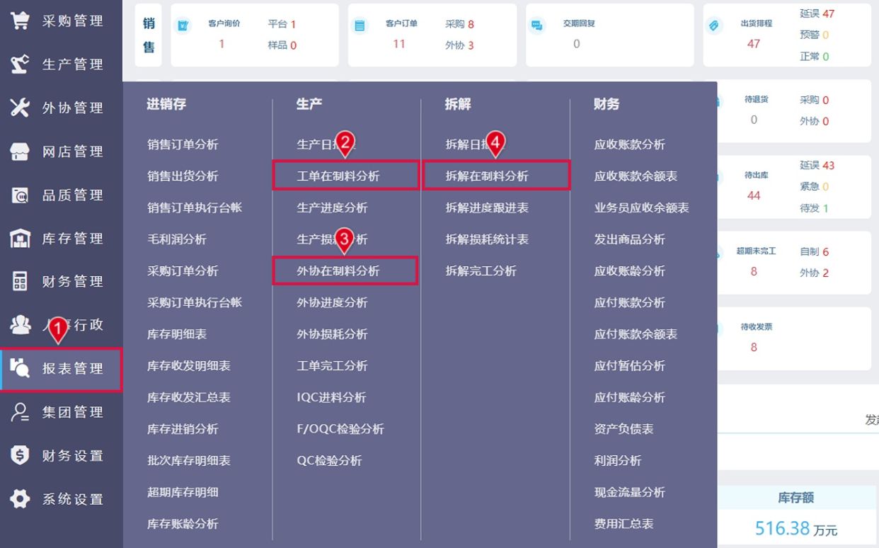Click the shopping cart icon for 采购管理

click(20, 21)
